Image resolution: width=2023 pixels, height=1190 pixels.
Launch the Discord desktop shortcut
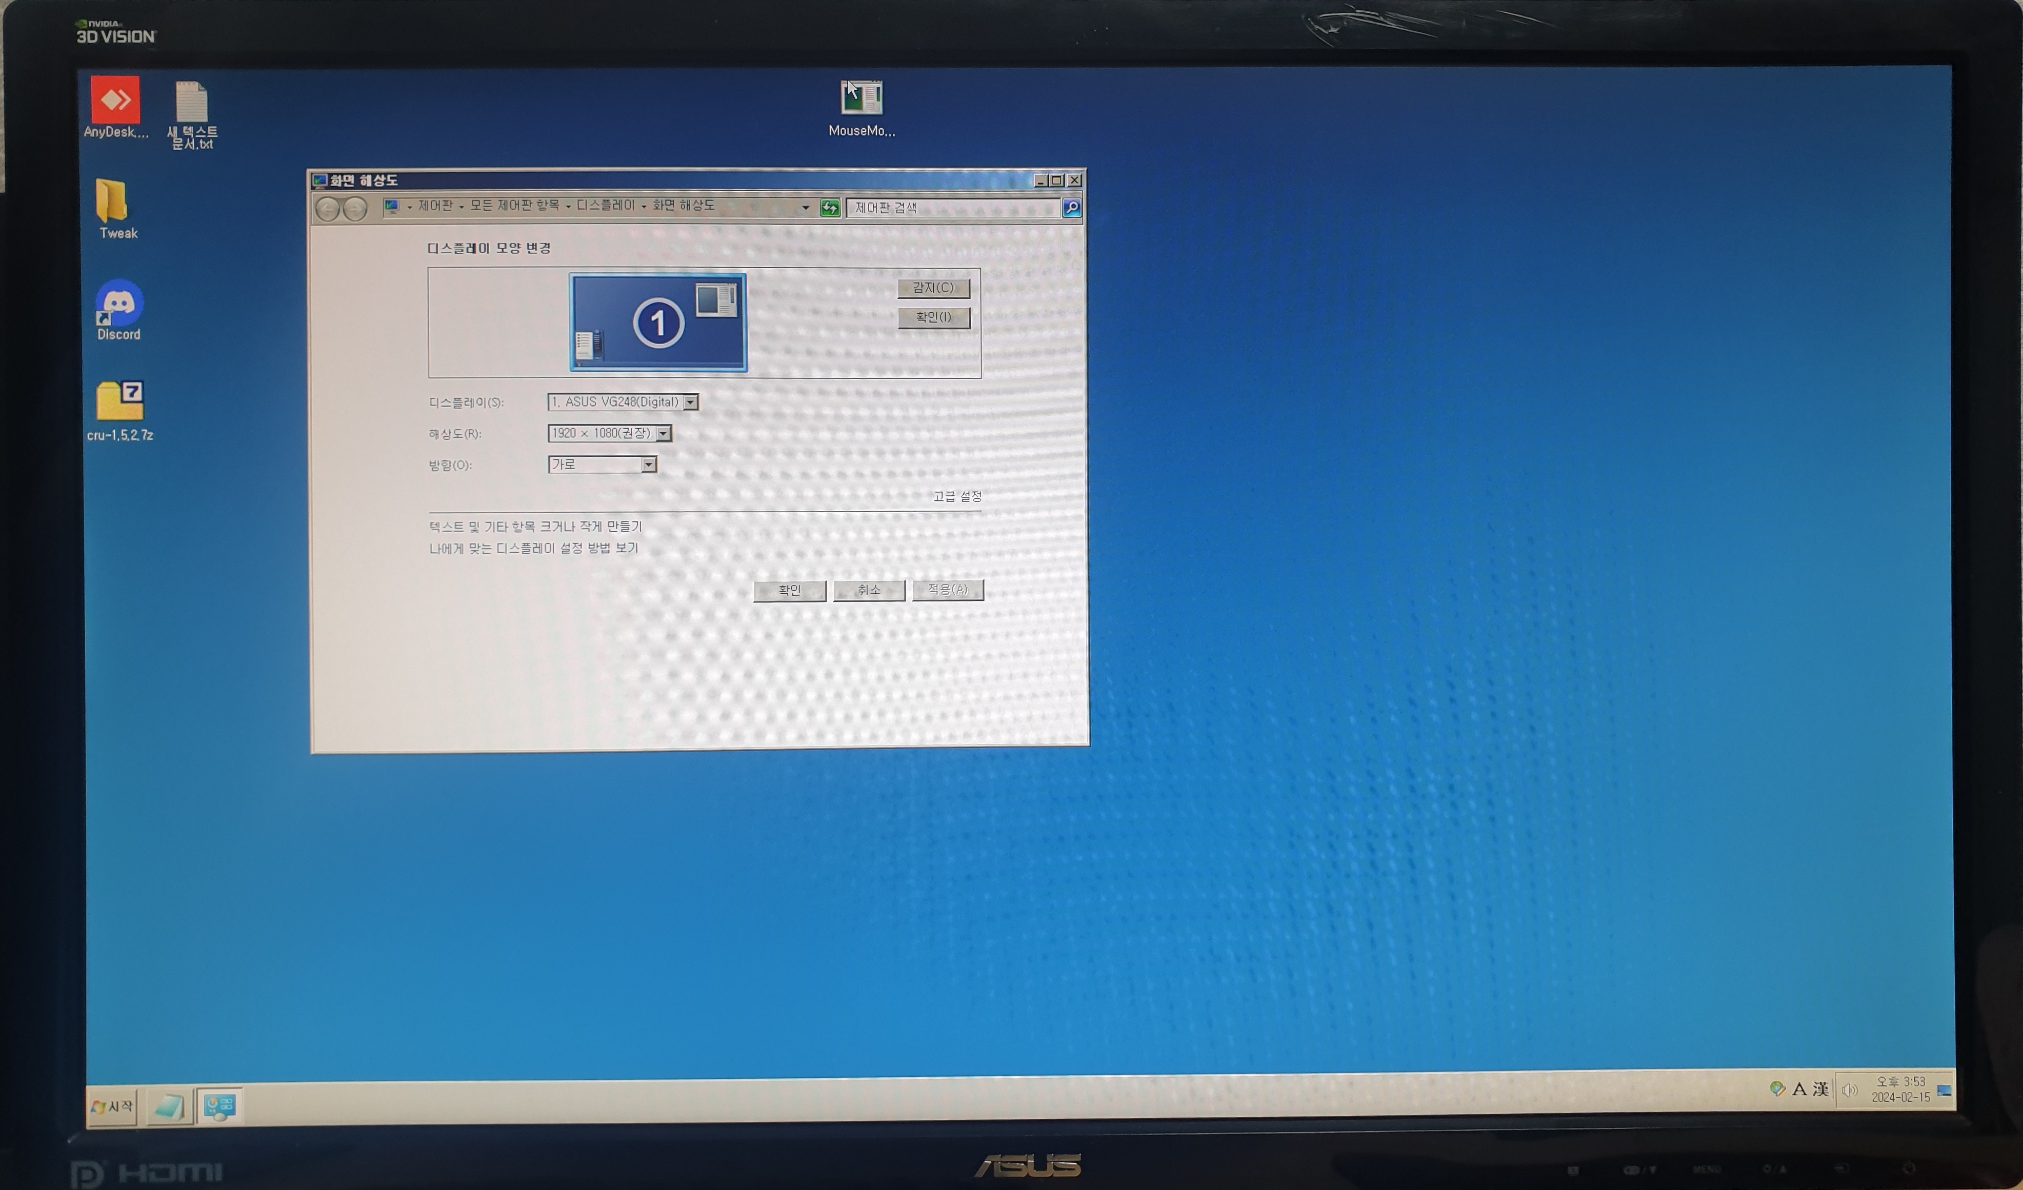tap(119, 304)
